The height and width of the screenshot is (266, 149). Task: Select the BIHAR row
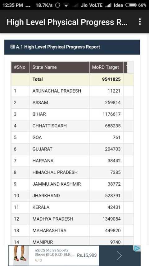pyautogui.click(x=72, y=114)
